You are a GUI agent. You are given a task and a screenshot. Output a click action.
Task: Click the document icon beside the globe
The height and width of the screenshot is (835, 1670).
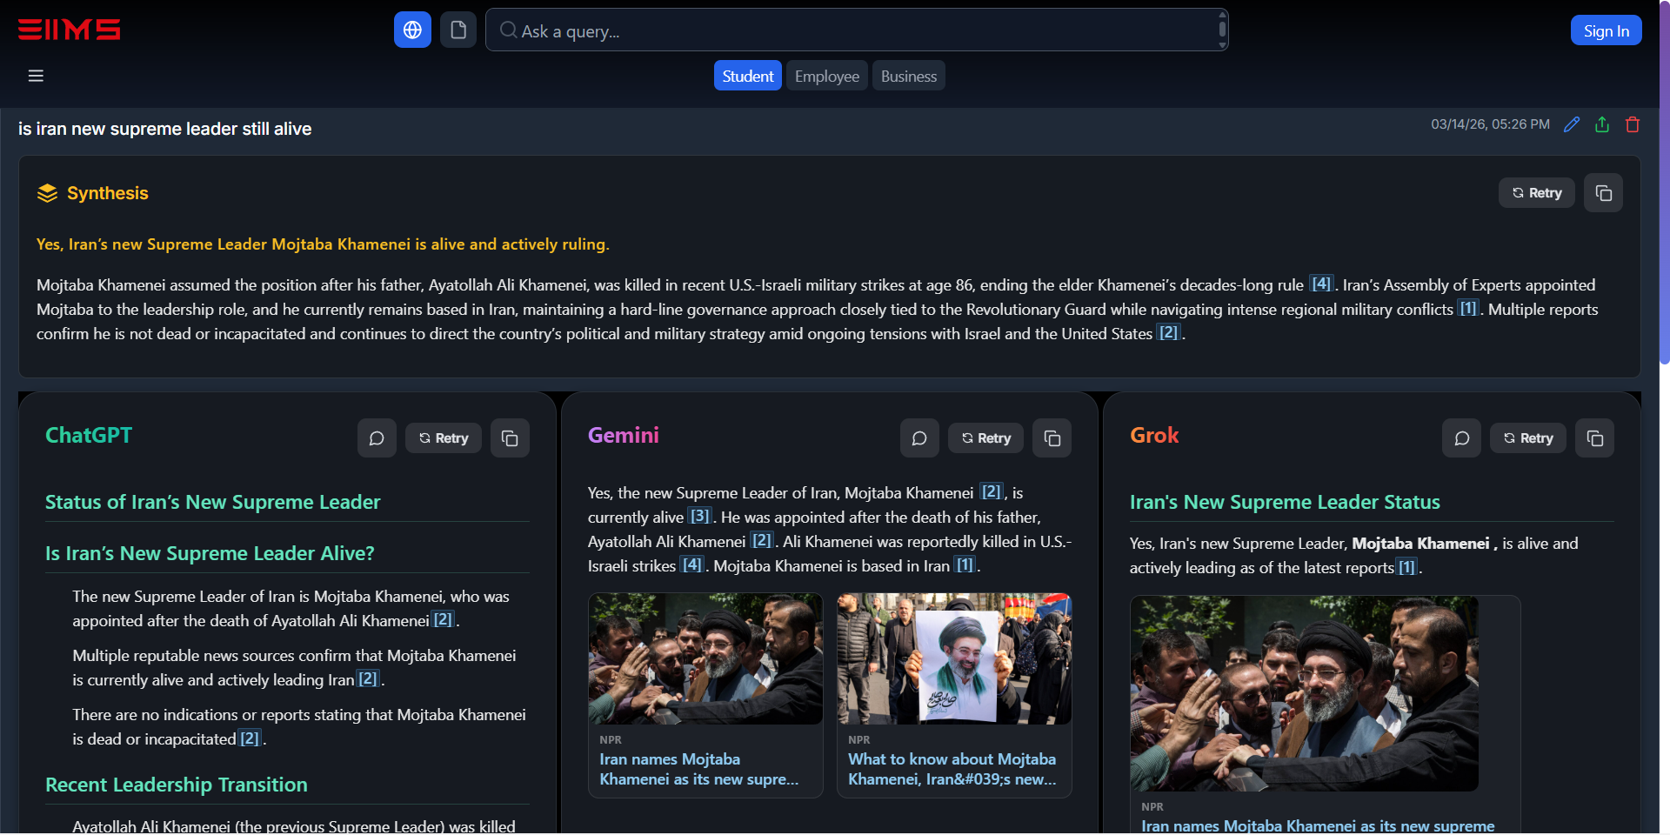[x=458, y=29]
